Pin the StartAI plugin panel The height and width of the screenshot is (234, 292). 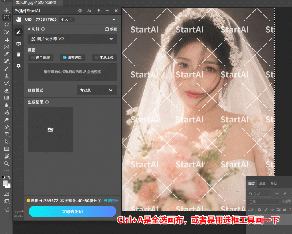click(x=98, y=11)
